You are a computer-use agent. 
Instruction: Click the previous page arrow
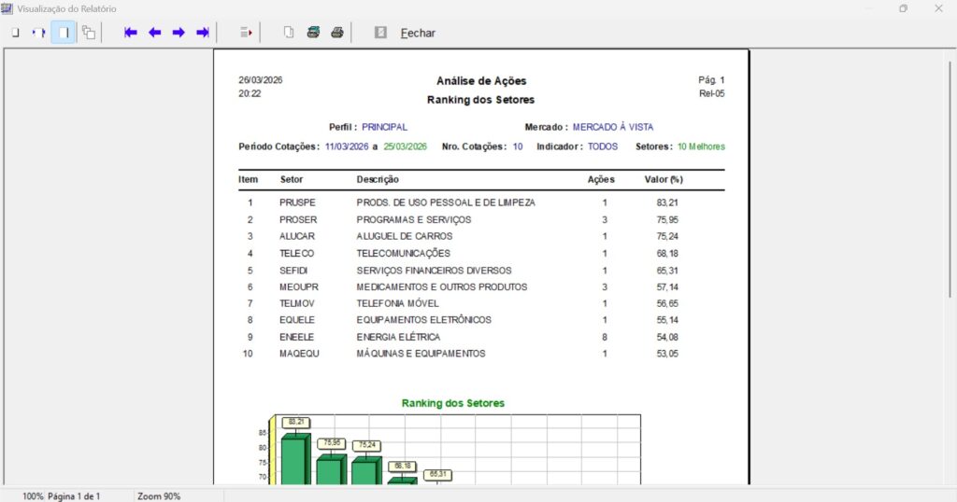coord(154,33)
